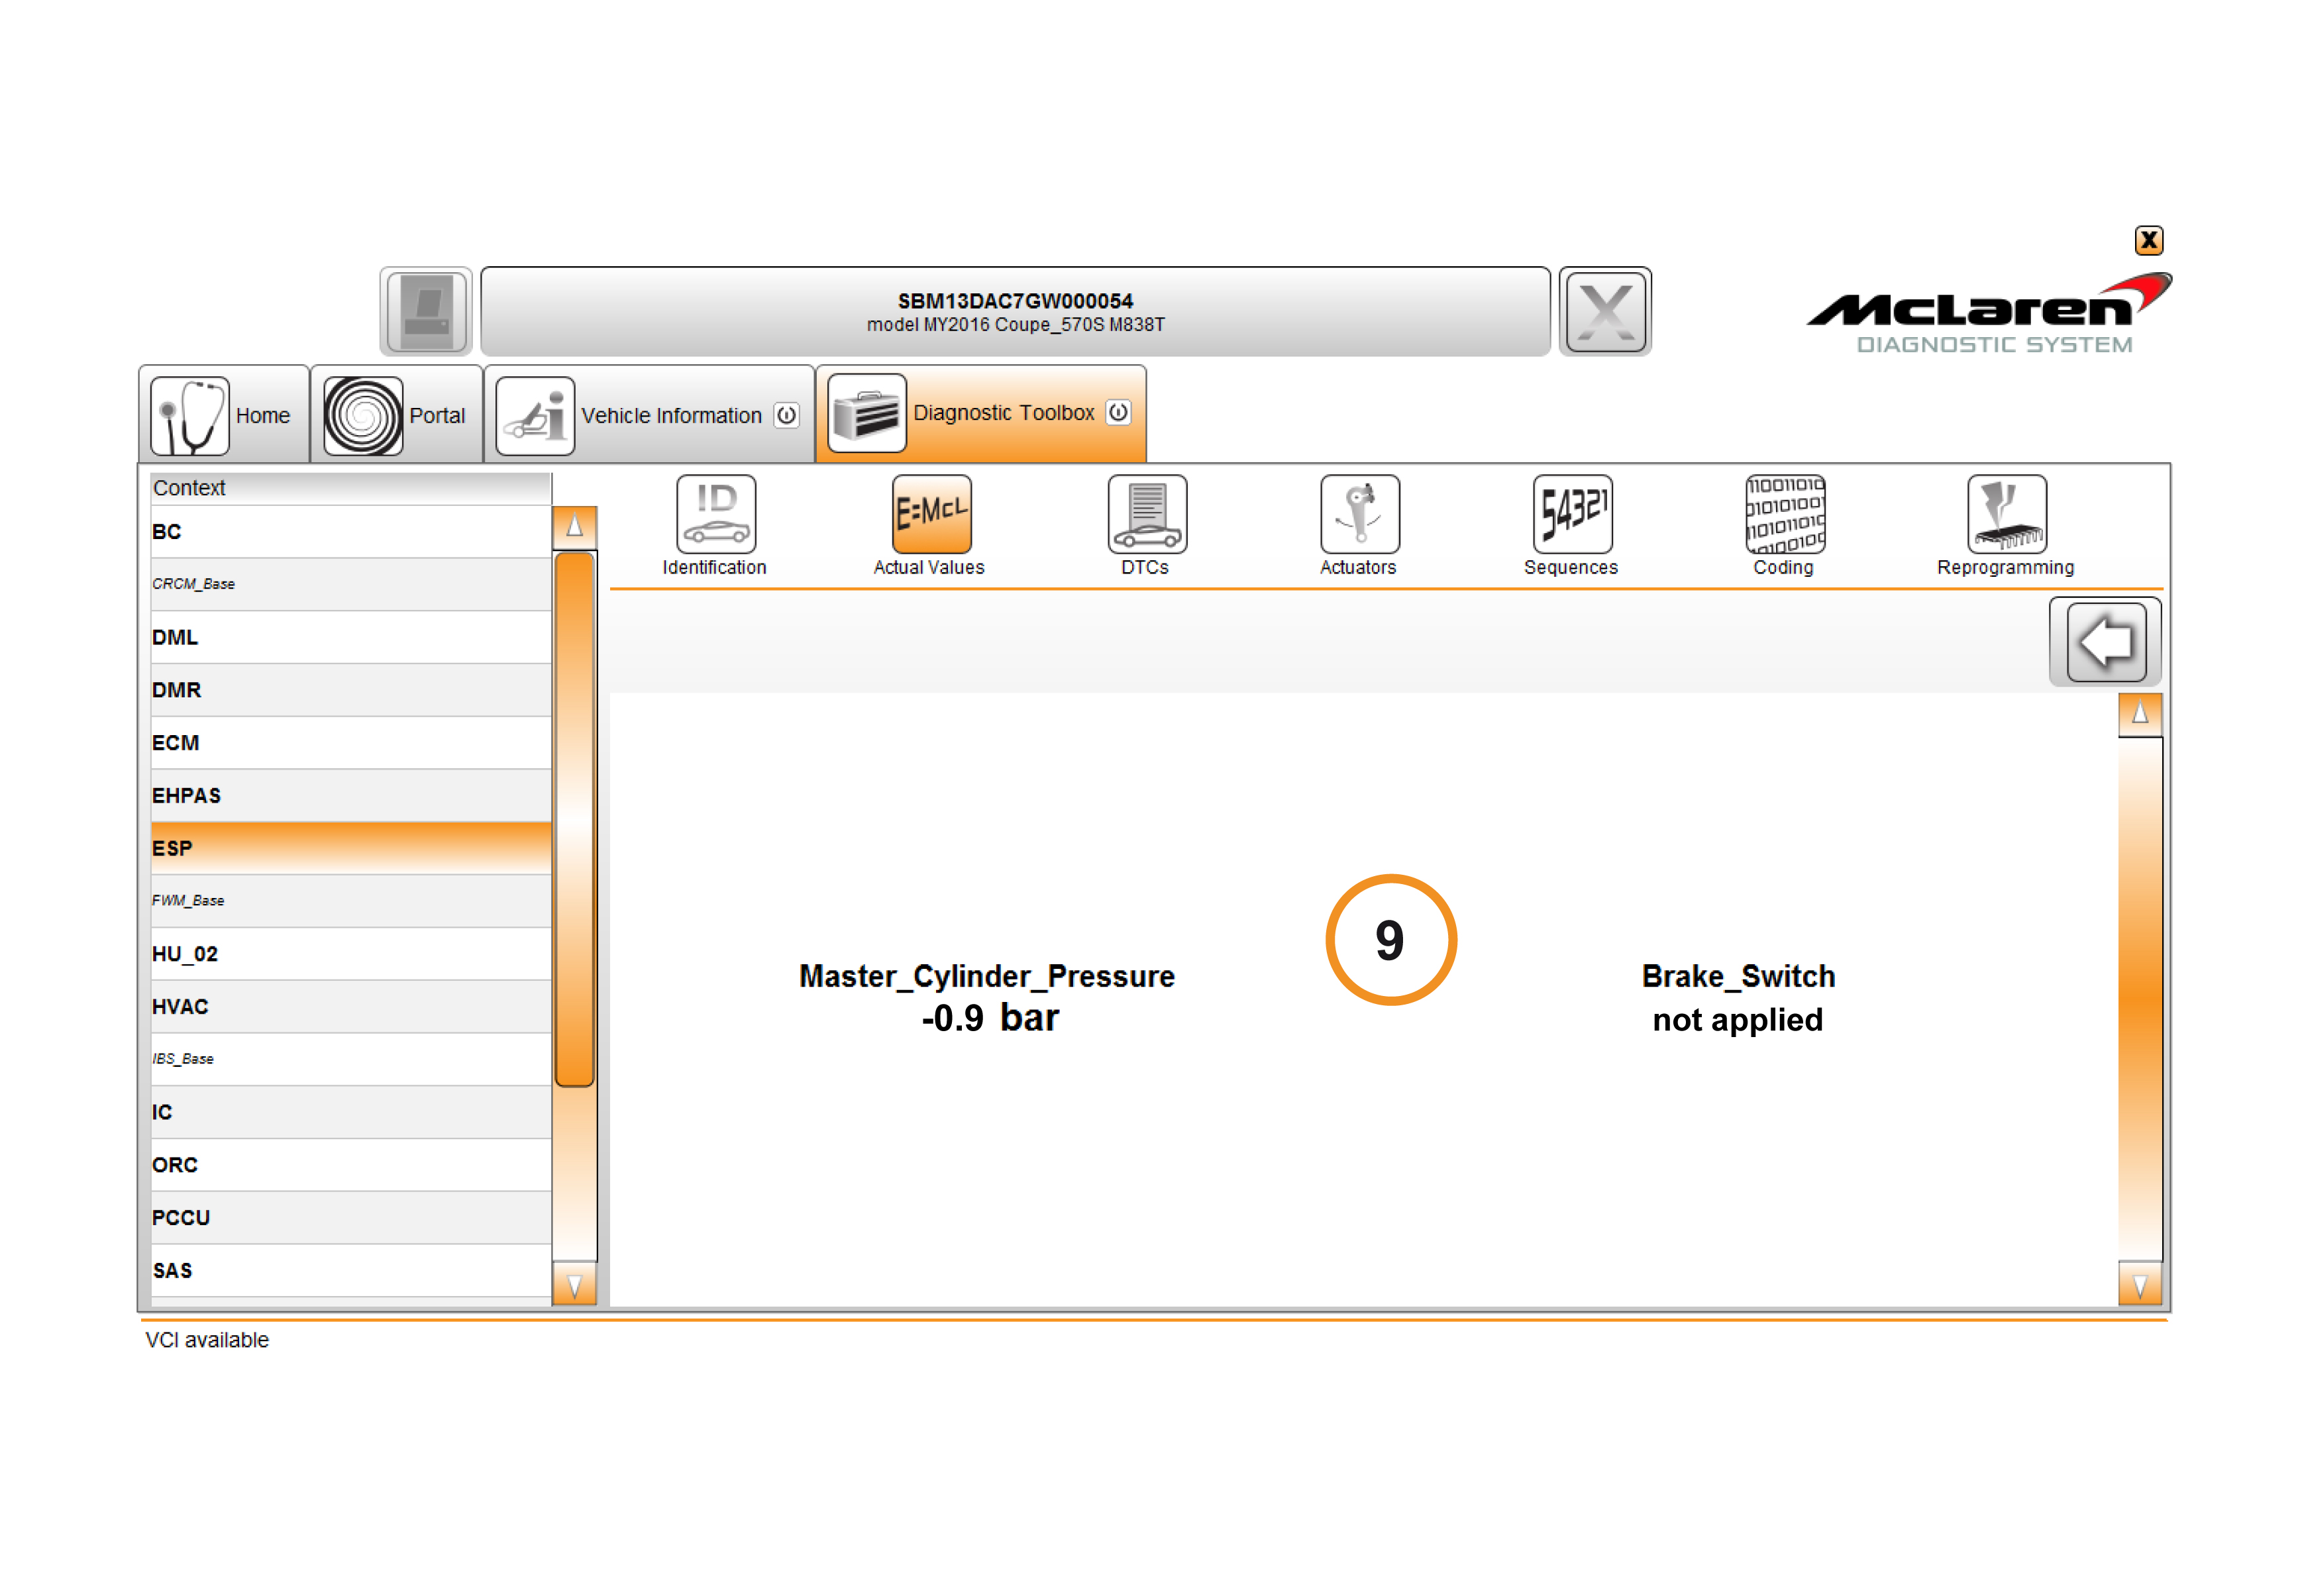Open the Sequences icon
The height and width of the screenshot is (1596, 2300).
point(1571,514)
